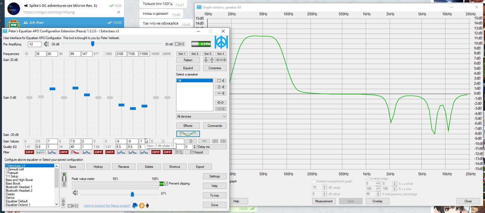Click the 7100 frequency input field

[x=133, y=54]
